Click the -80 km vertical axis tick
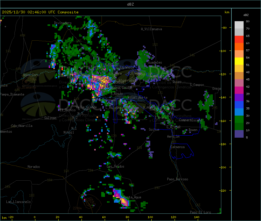This screenshot has width=261, height=221. pyautogui.click(x=224, y=28)
